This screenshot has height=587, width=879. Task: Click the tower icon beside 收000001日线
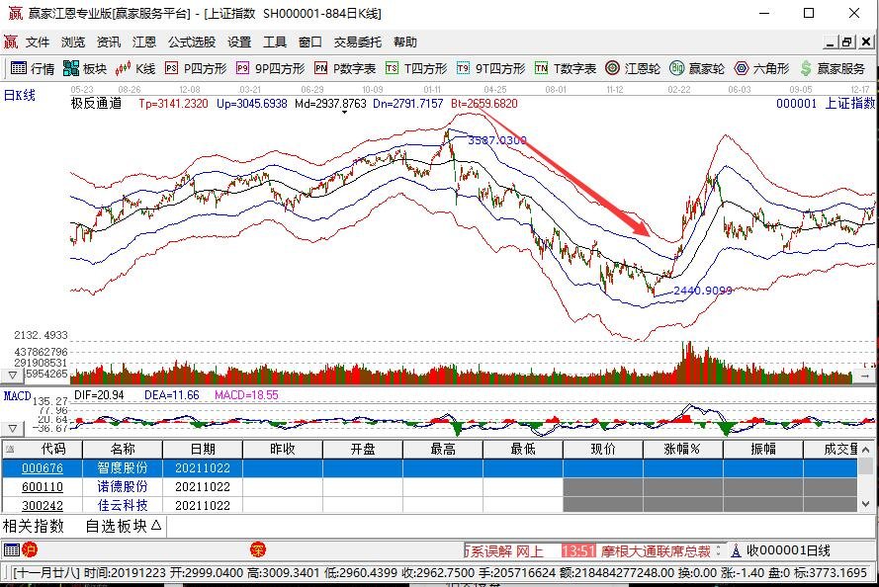[736, 551]
